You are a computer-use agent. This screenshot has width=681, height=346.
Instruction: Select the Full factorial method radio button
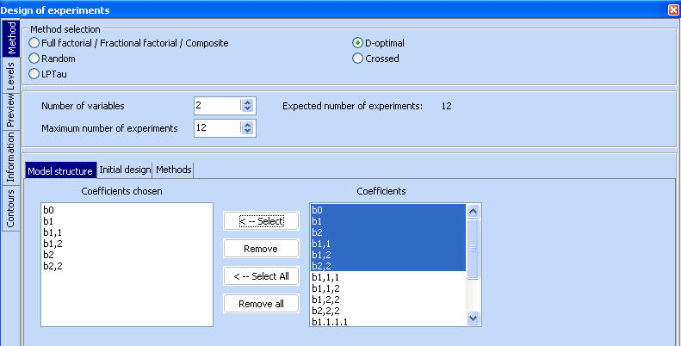34,43
